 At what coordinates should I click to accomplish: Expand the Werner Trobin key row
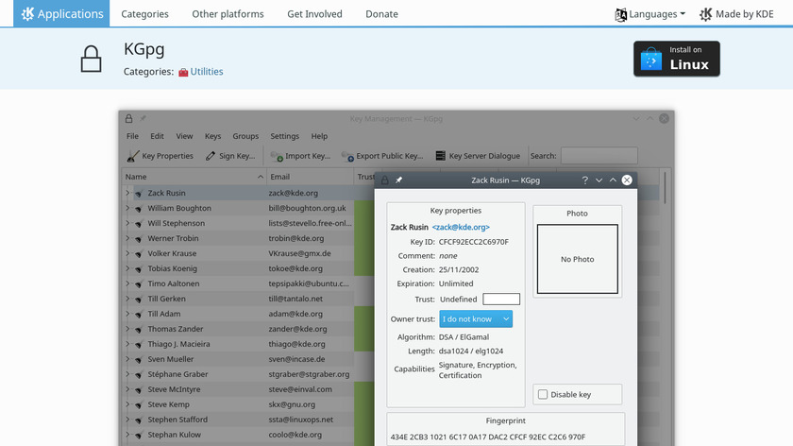point(128,238)
